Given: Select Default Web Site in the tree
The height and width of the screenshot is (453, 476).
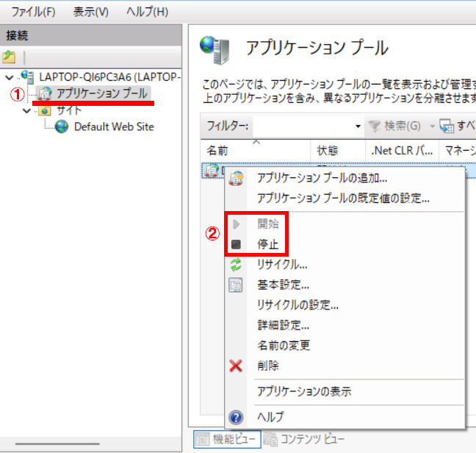Looking at the screenshot, I should pos(114,126).
